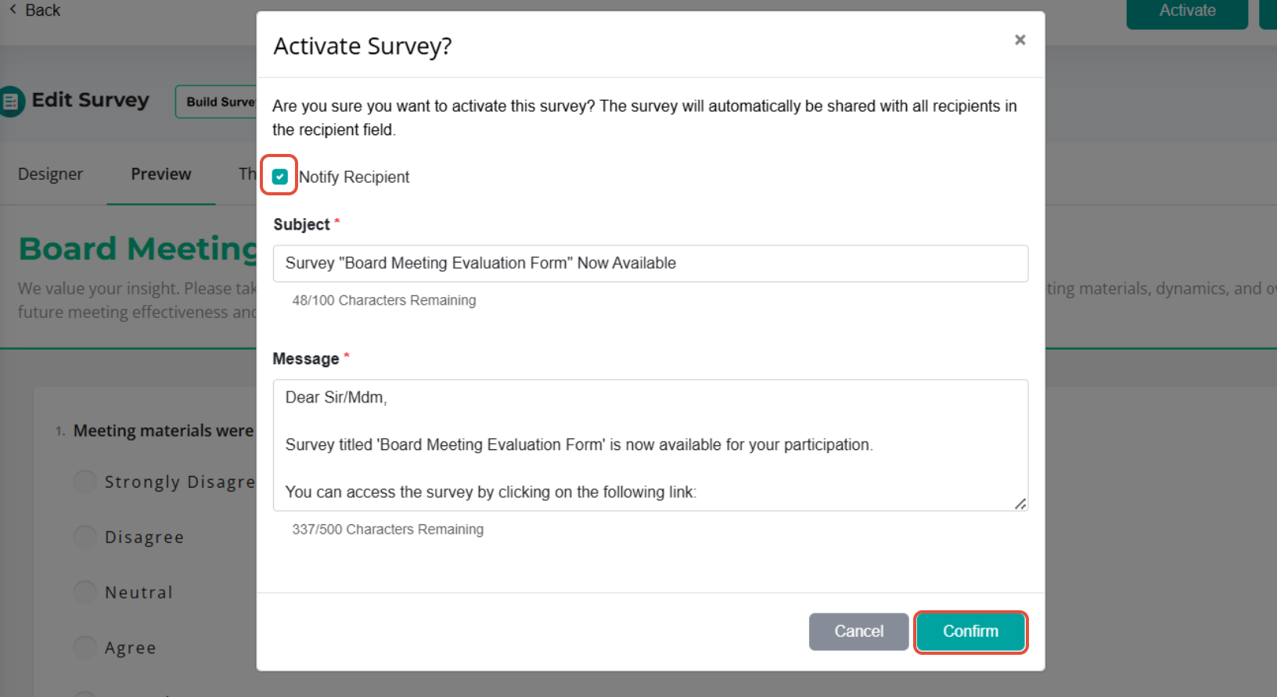Choose the Neutral radio option
The width and height of the screenshot is (1277, 697).
point(85,592)
